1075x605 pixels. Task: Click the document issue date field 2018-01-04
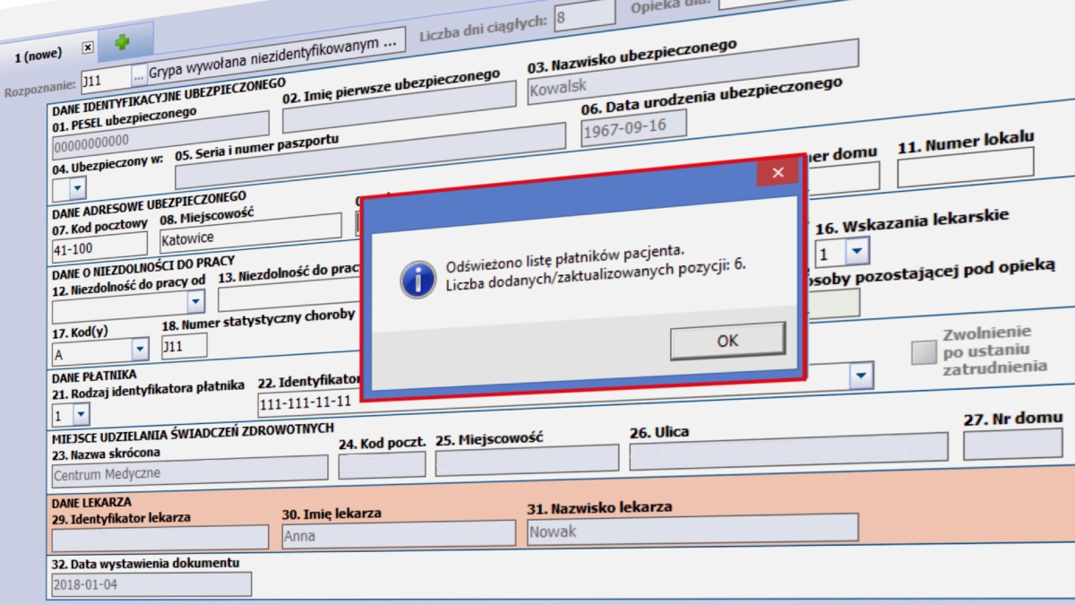(x=151, y=584)
